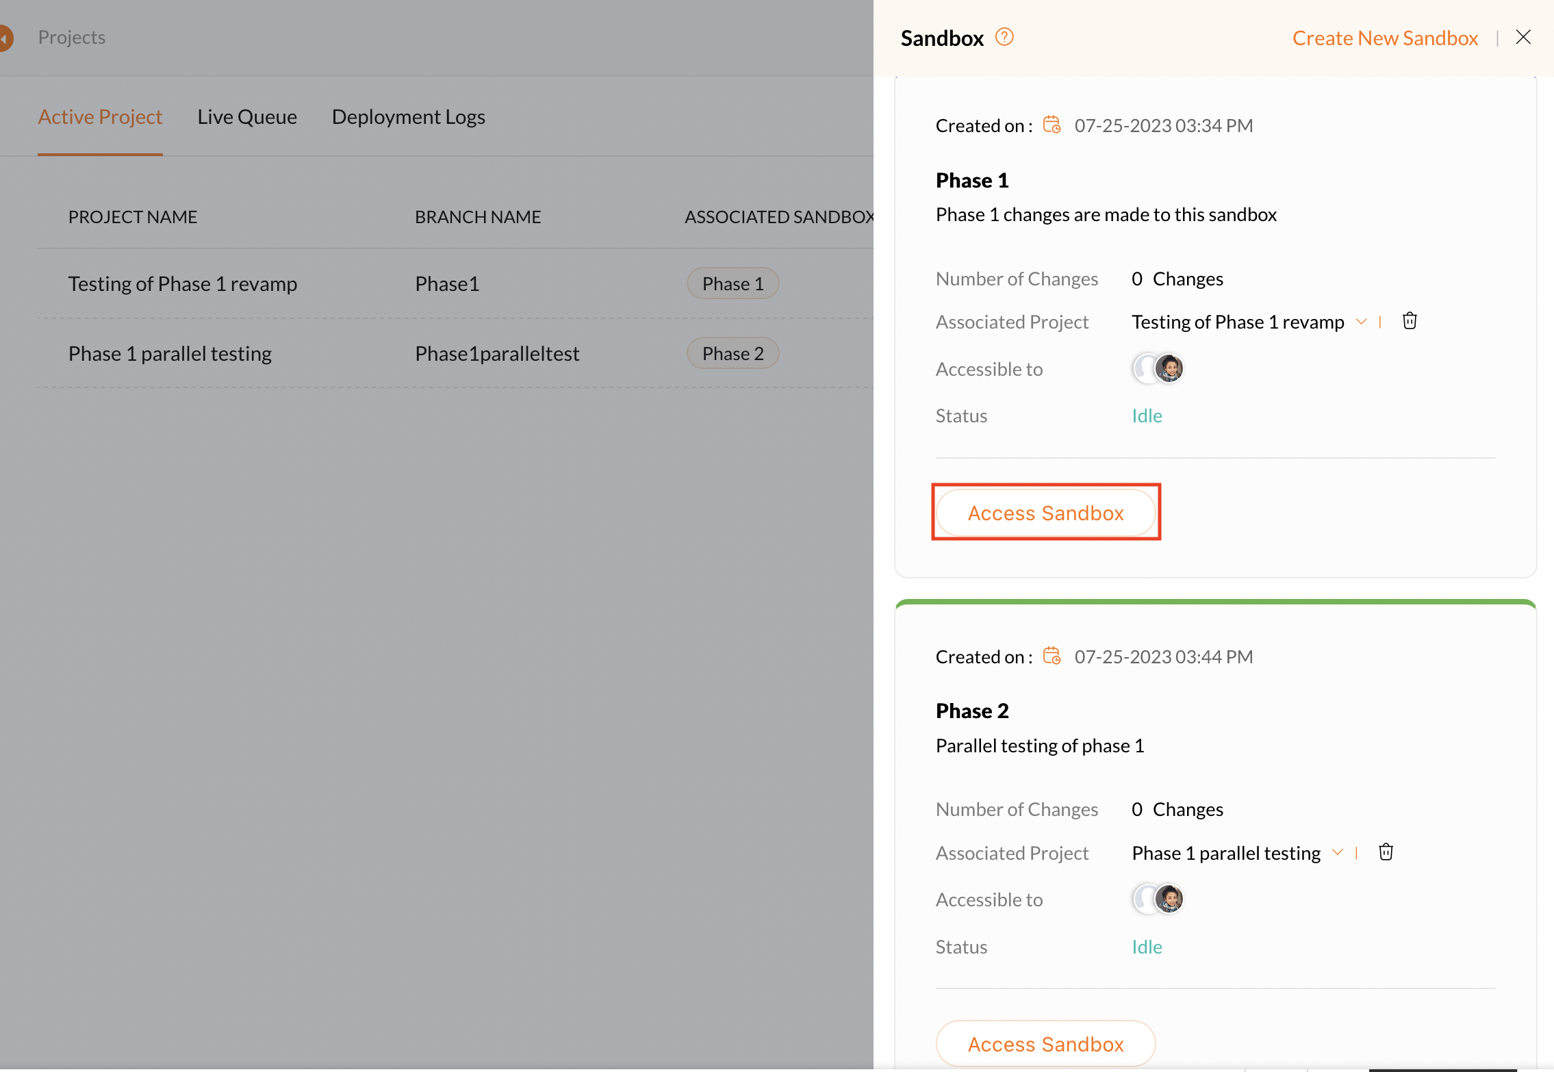Click calendar icon on Phase 1 card
This screenshot has width=1554, height=1072.
[1052, 125]
